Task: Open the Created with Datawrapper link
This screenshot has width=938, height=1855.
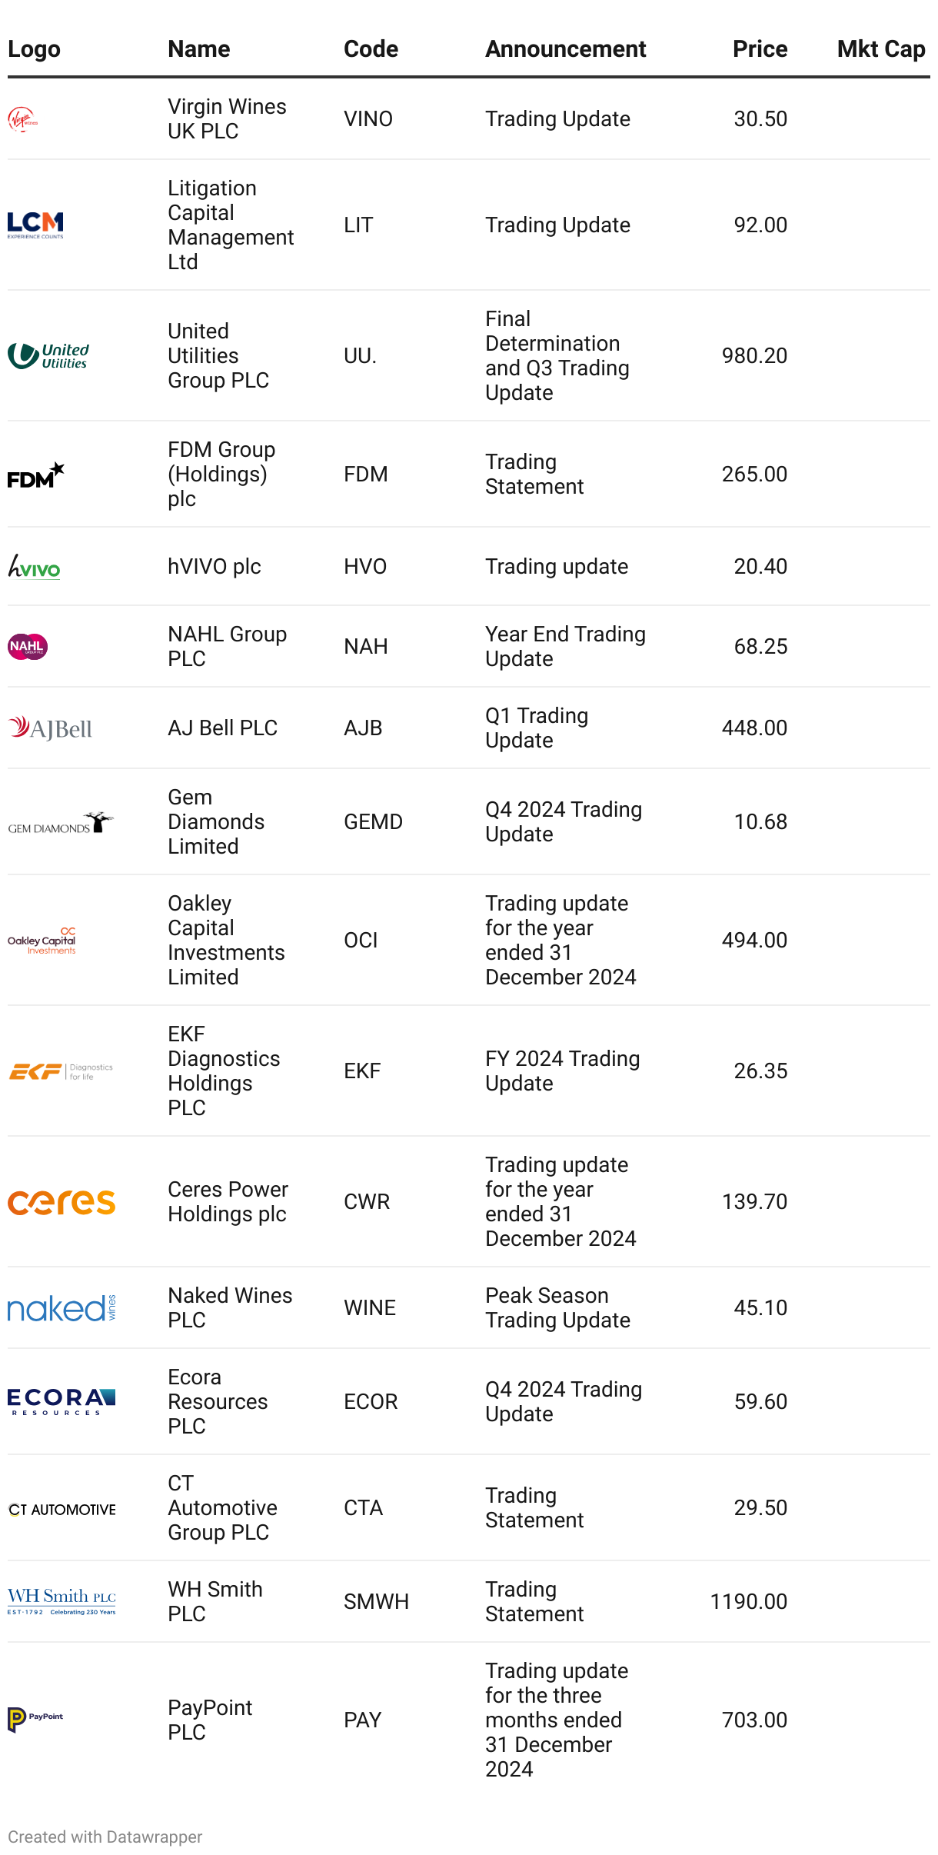Action: click(x=105, y=1837)
